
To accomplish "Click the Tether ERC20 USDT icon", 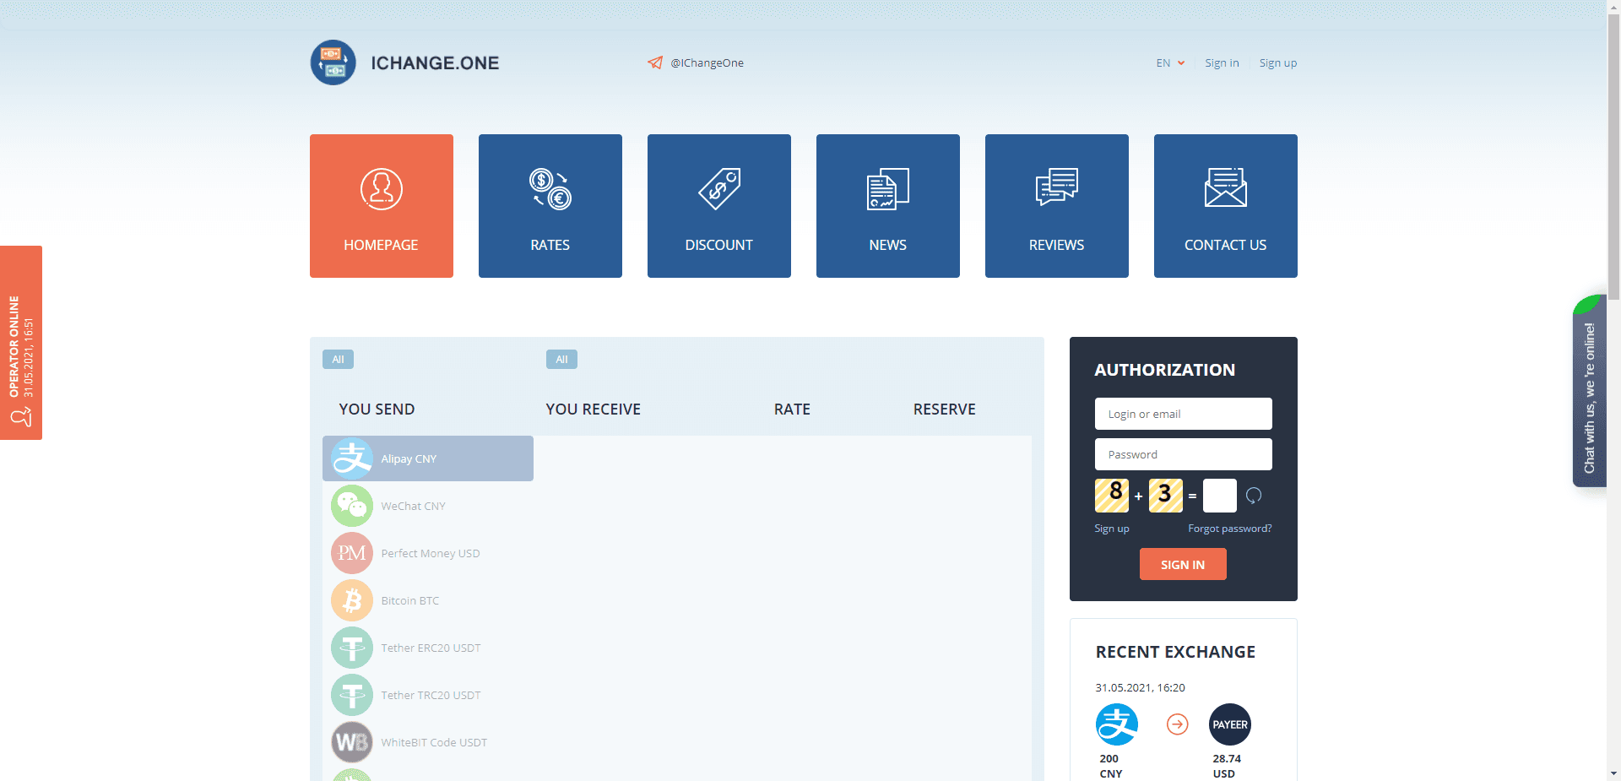I will pyautogui.click(x=352, y=648).
